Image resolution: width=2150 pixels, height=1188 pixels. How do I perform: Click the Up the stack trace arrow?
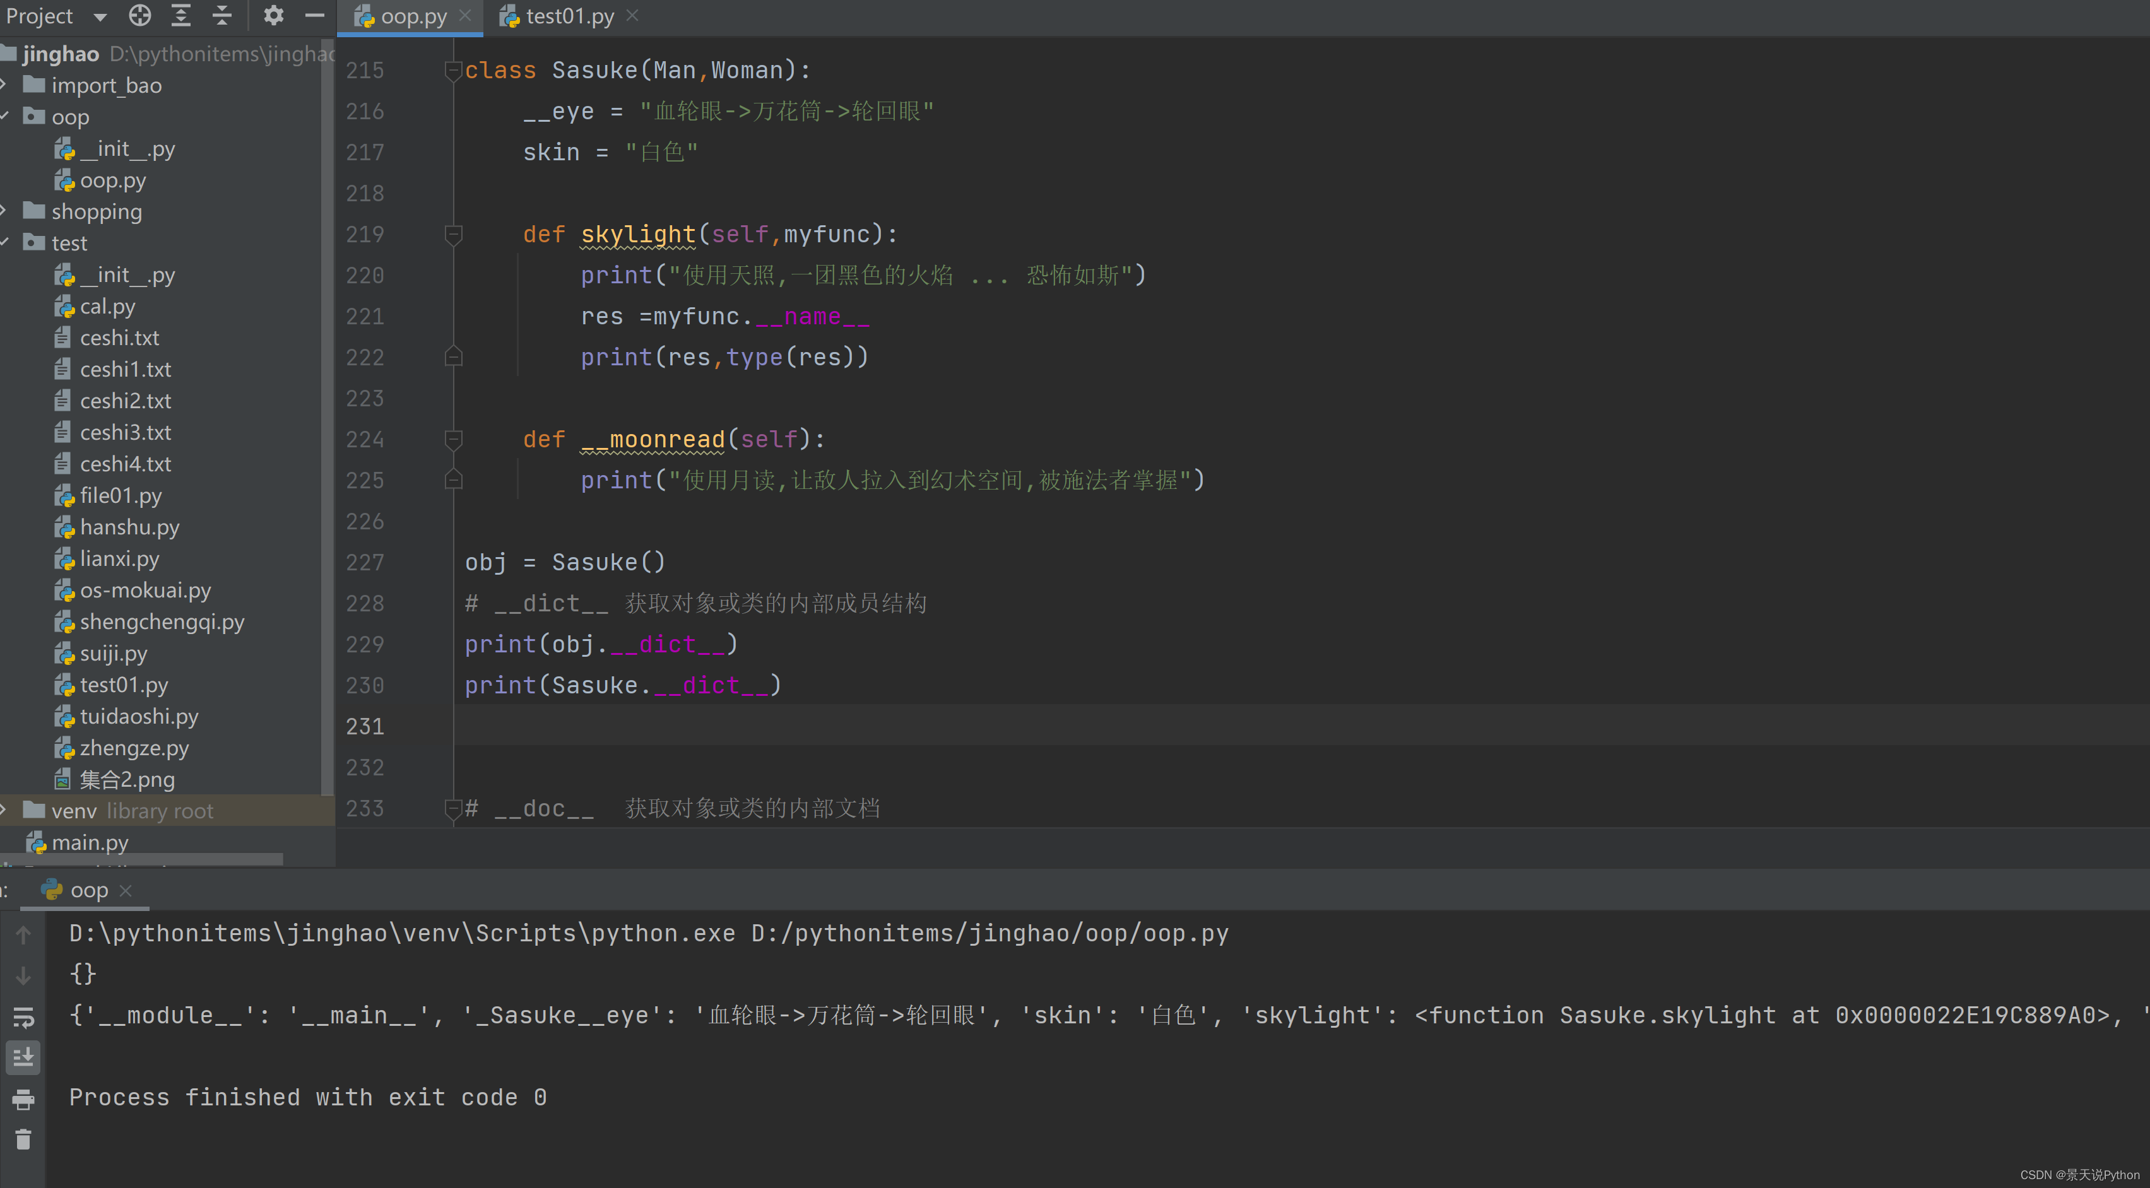click(x=23, y=935)
